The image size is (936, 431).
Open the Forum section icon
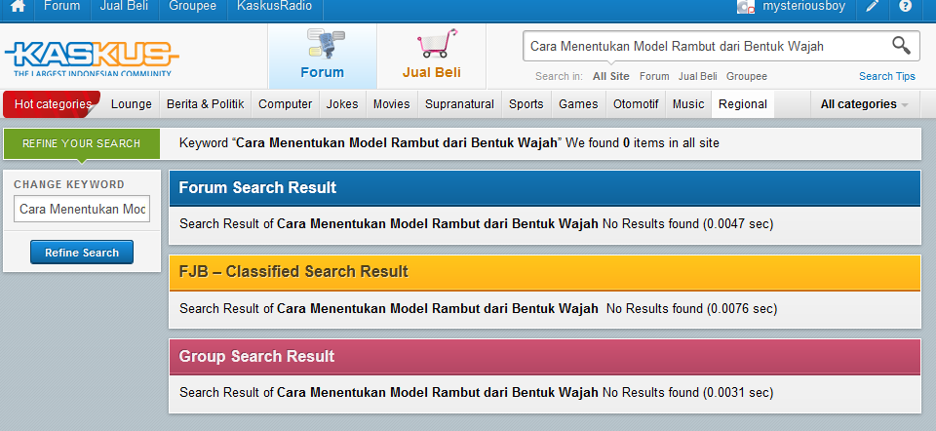tap(322, 56)
